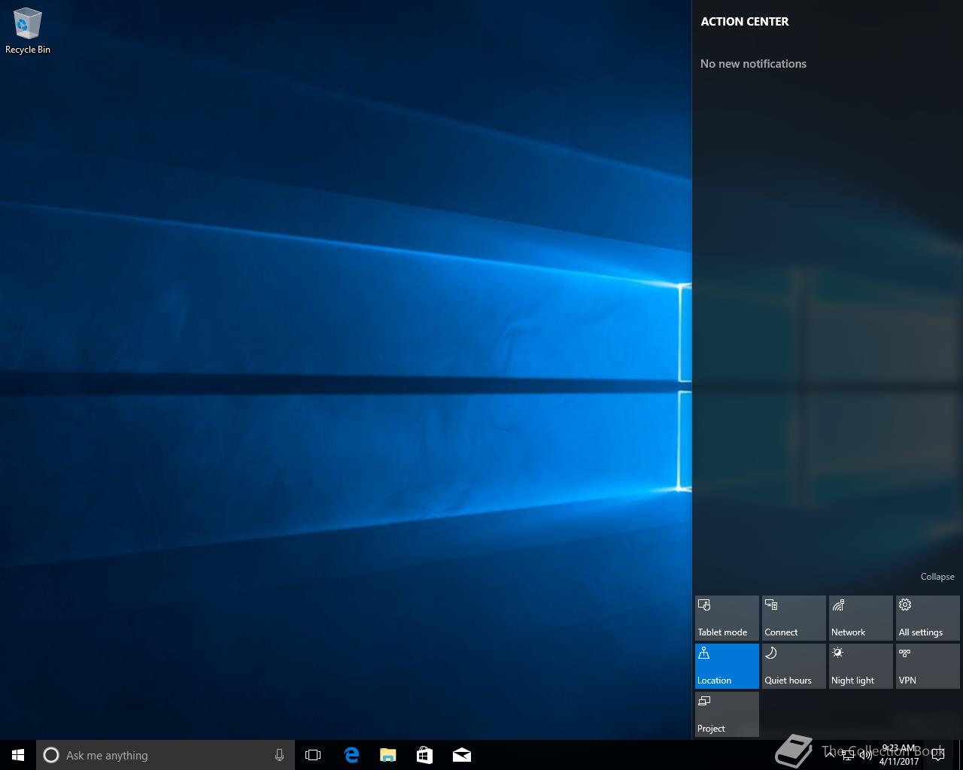Viewport: 963px width, 770px height.
Task: Click the Windows Start button
Action: [x=18, y=755]
